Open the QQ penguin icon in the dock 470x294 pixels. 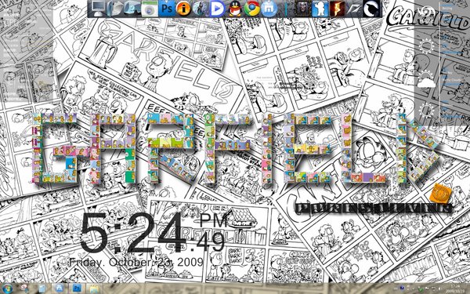pos(235,9)
